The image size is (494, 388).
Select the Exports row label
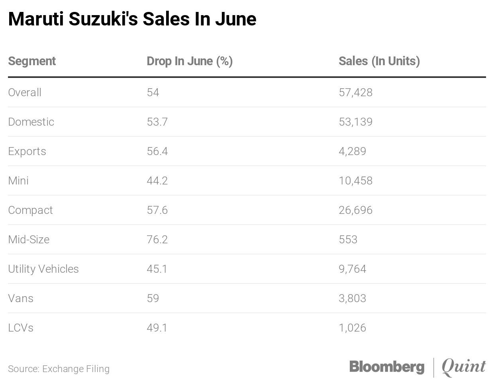click(x=27, y=151)
